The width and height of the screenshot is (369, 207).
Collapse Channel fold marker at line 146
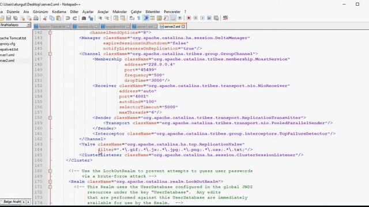(x=50, y=54)
